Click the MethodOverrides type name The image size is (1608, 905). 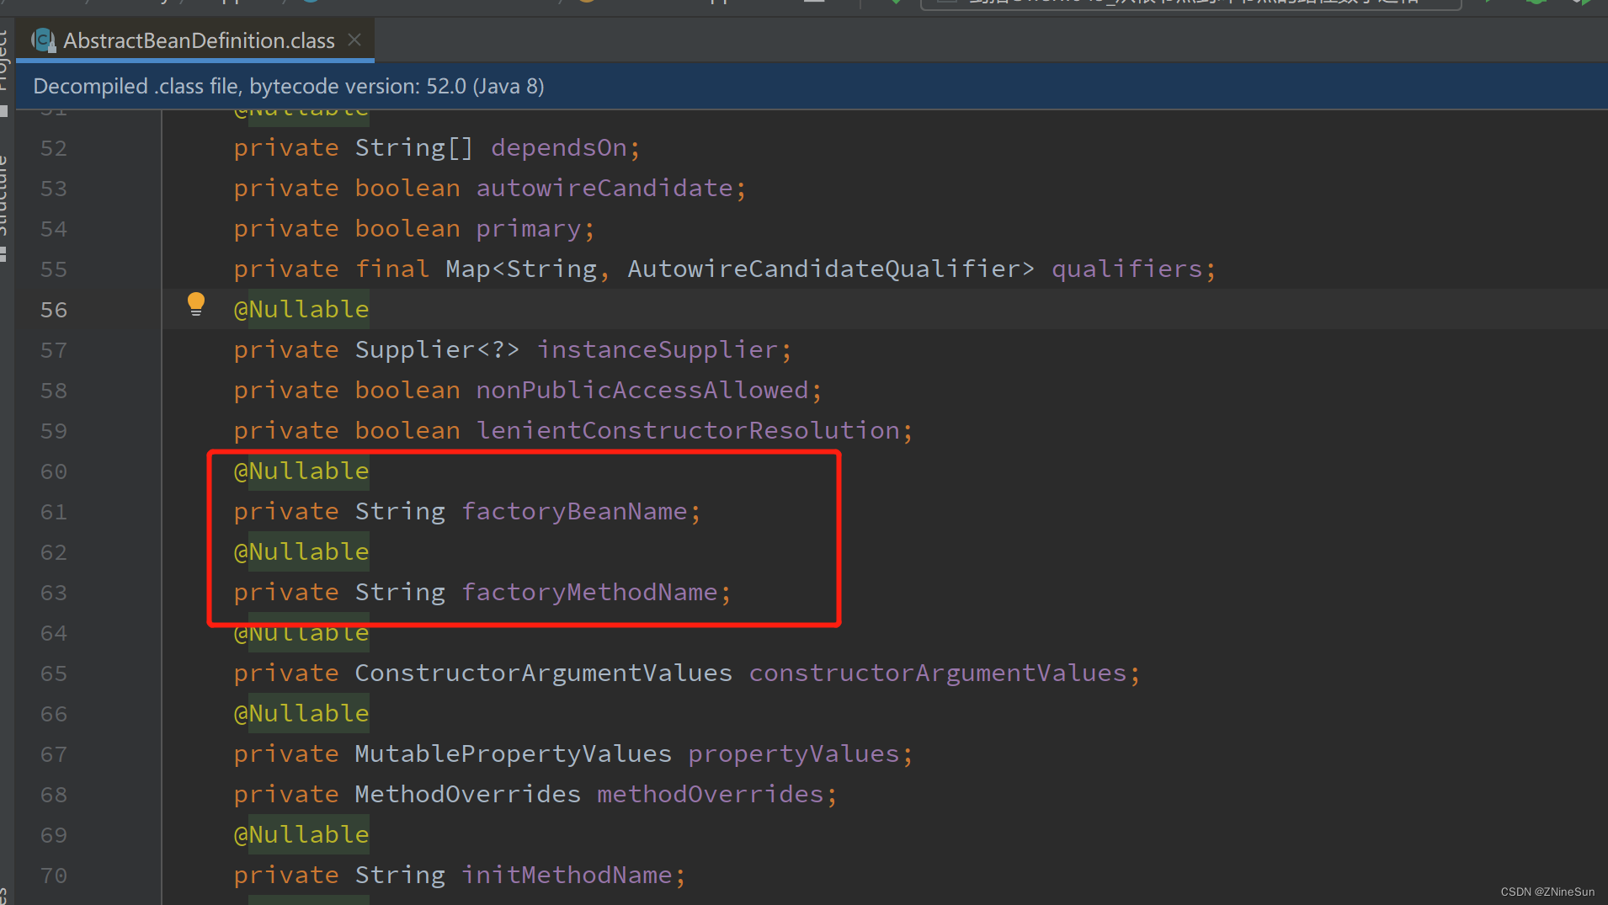tap(468, 795)
